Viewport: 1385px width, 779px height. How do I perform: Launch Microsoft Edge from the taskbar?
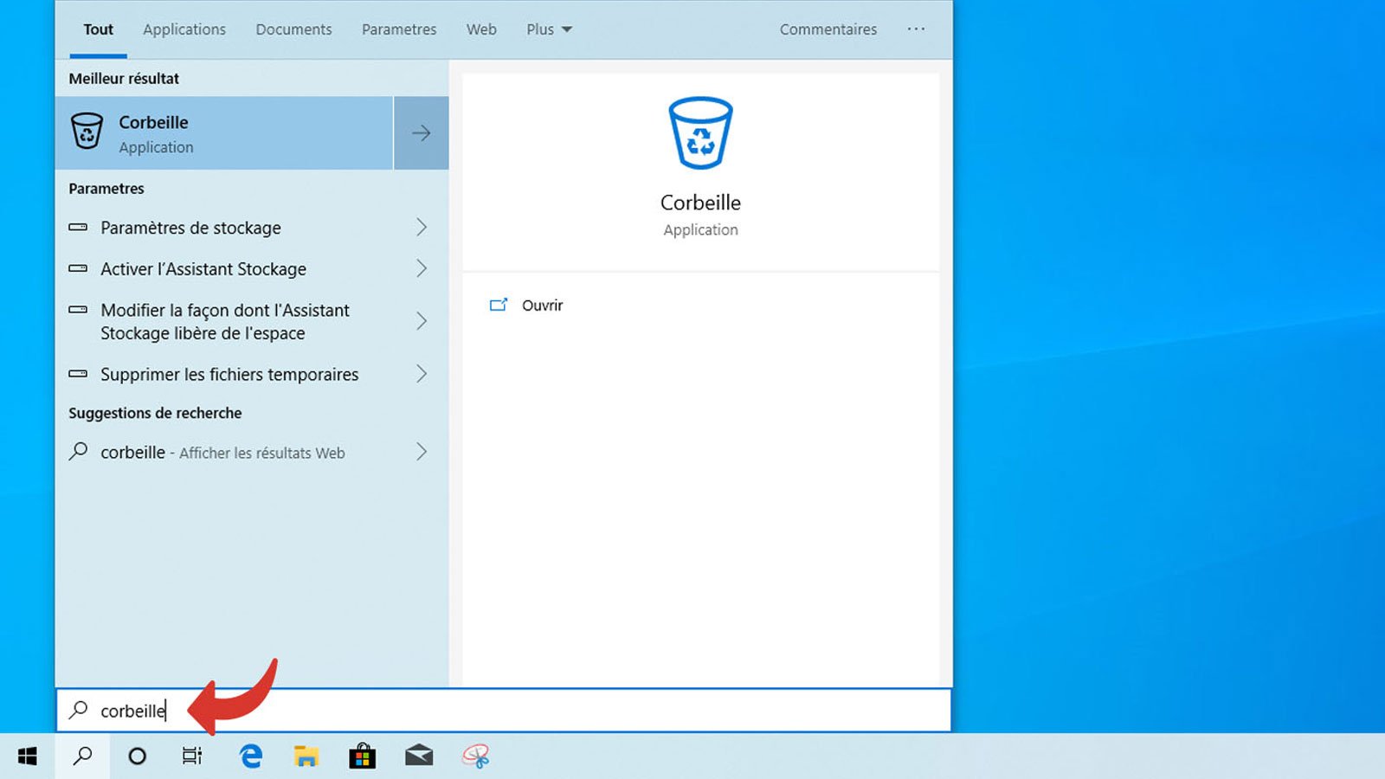pos(249,756)
